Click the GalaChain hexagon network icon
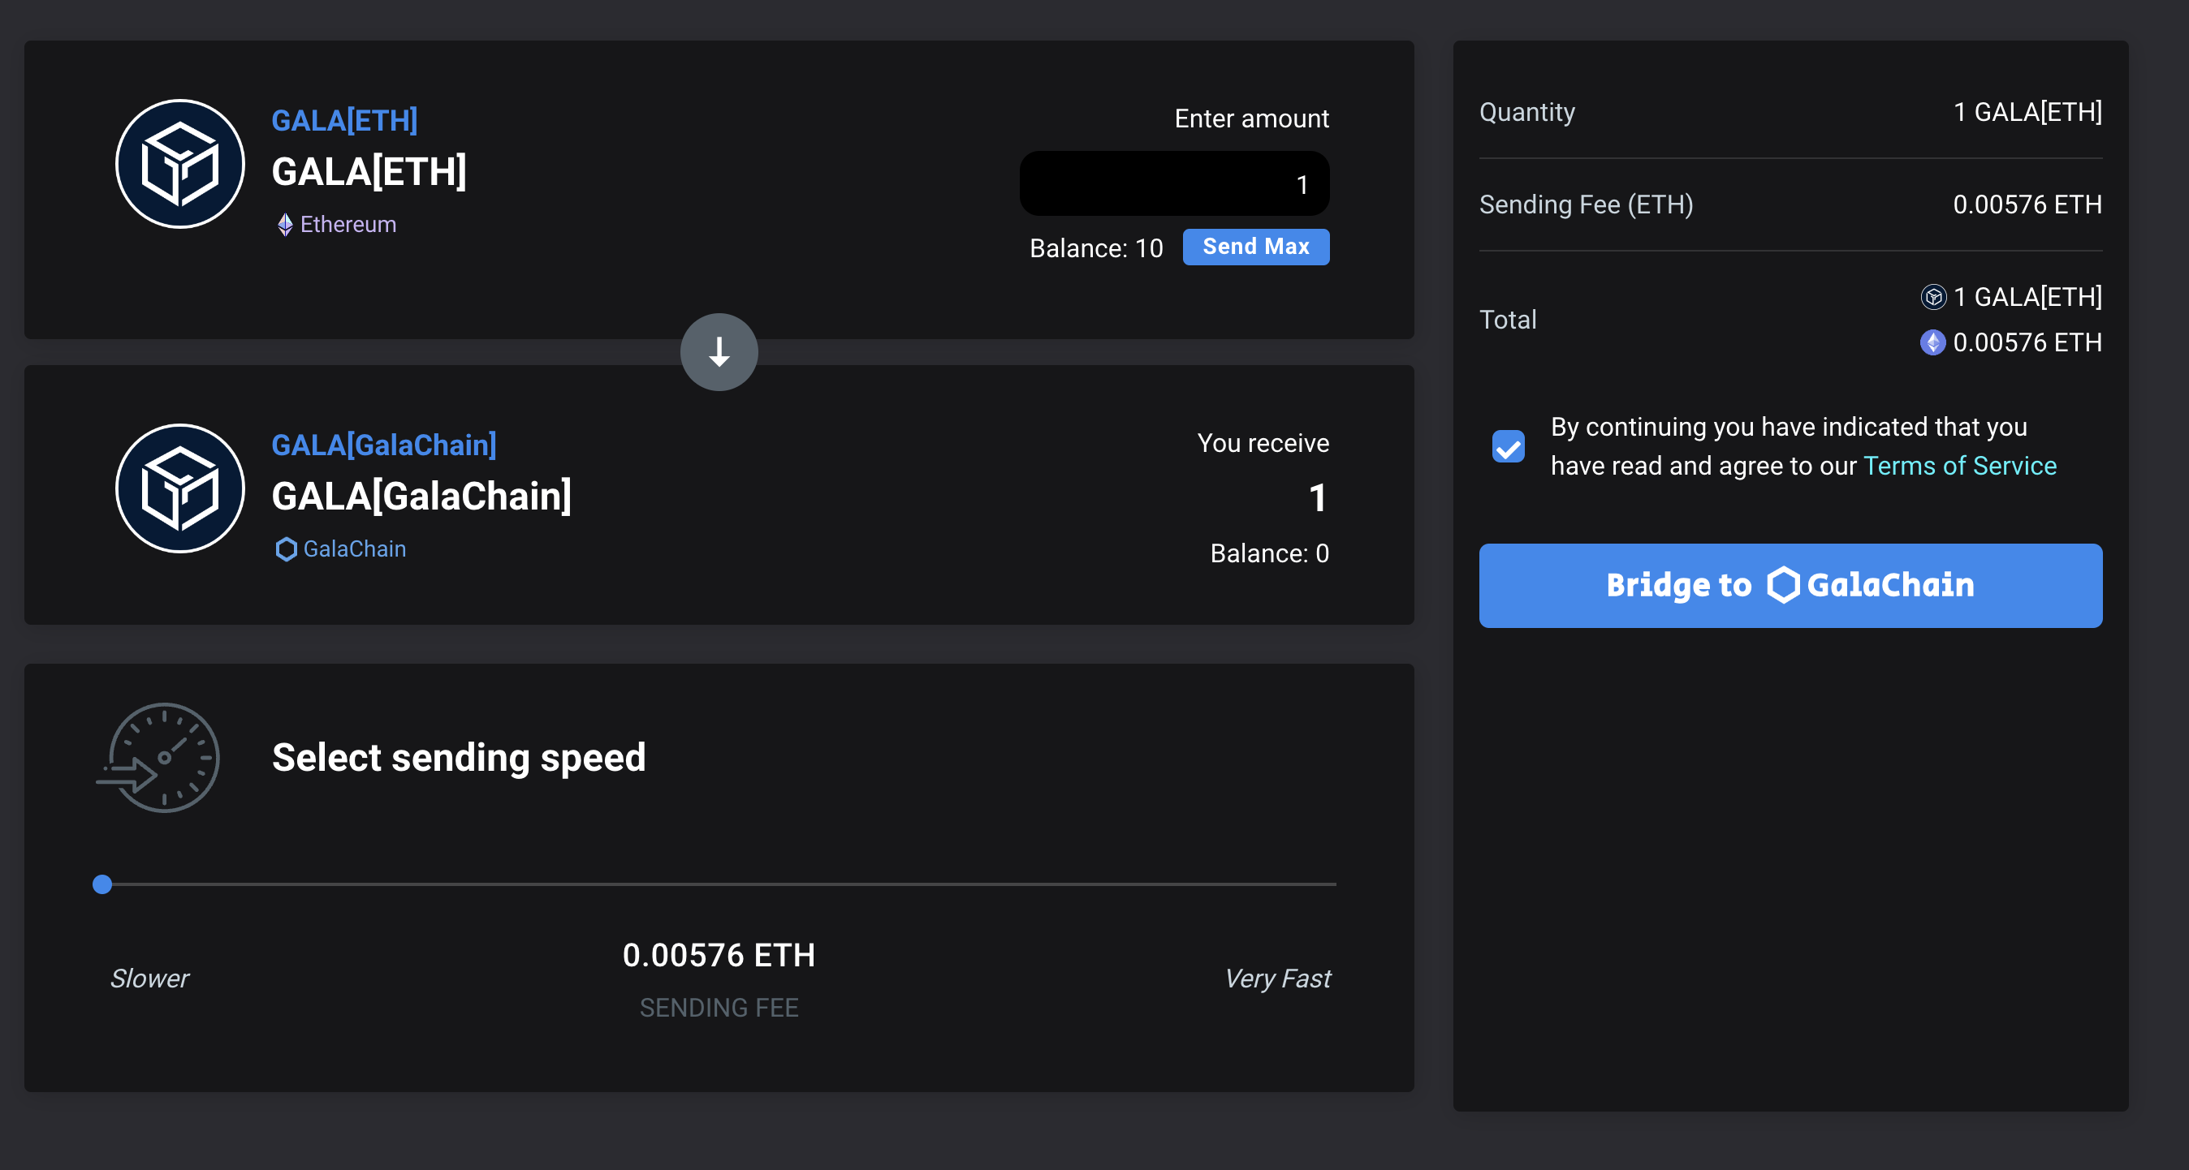The image size is (2189, 1170). click(x=287, y=549)
